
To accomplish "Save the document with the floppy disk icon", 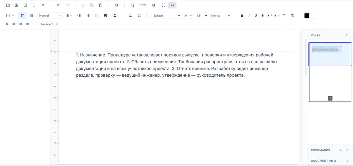I will [x=16, y=5].
